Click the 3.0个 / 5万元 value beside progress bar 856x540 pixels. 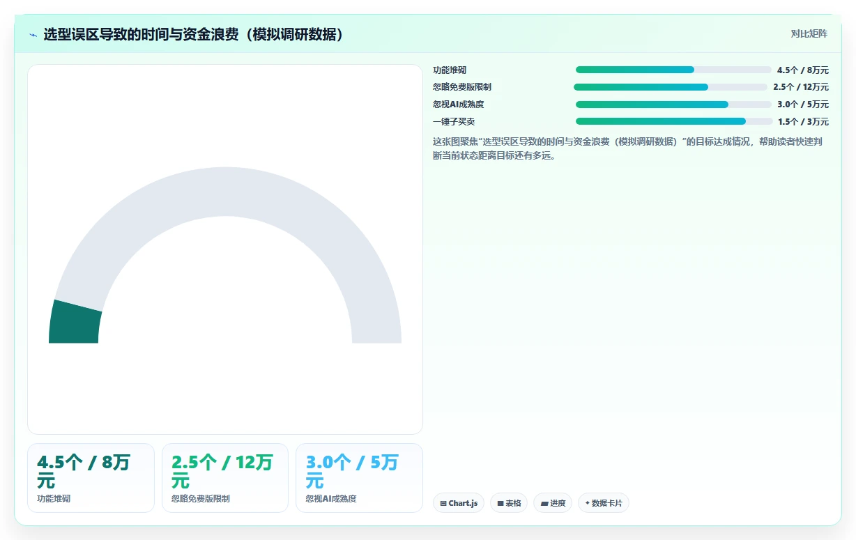803,105
